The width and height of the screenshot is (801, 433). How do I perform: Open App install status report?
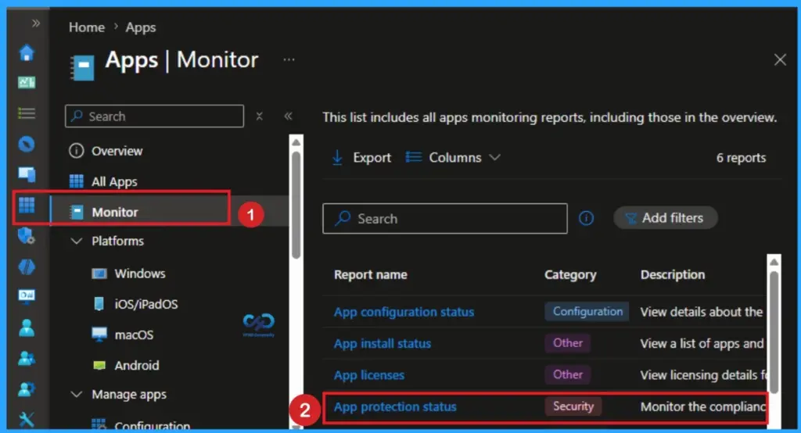pyautogui.click(x=382, y=344)
